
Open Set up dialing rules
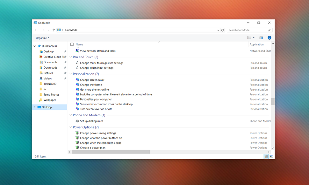(x=91, y=121)
